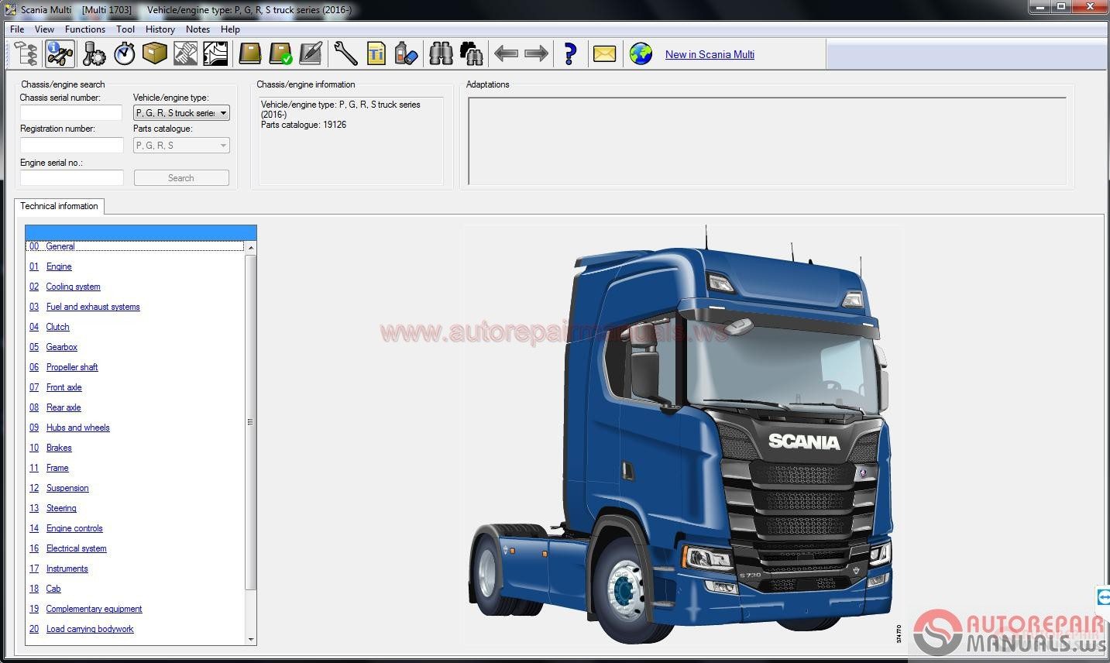1110x663 pixels.
Task: Open the book with green checkmark icon
Action: coord(280,54)
